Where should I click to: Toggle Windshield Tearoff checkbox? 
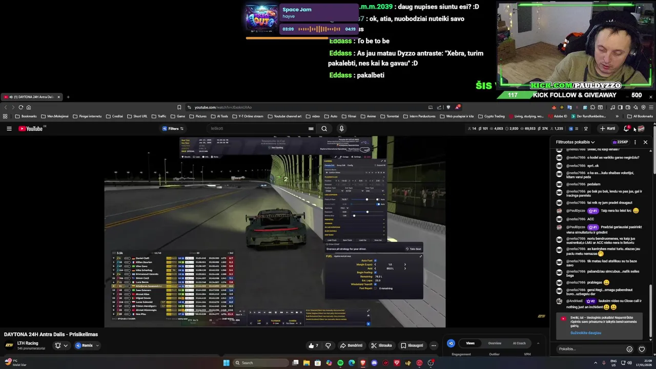(375, 284)
